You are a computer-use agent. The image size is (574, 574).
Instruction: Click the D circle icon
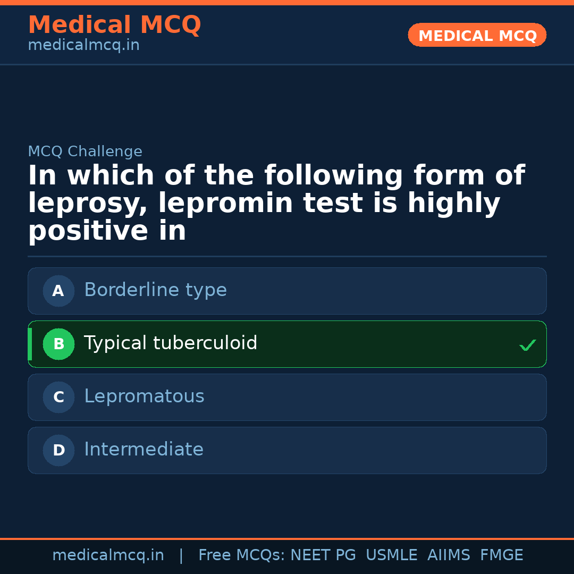58,450
